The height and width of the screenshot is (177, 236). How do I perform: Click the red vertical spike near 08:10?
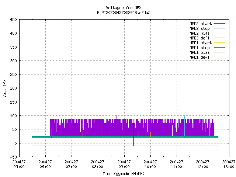click(x=101, y=129)
